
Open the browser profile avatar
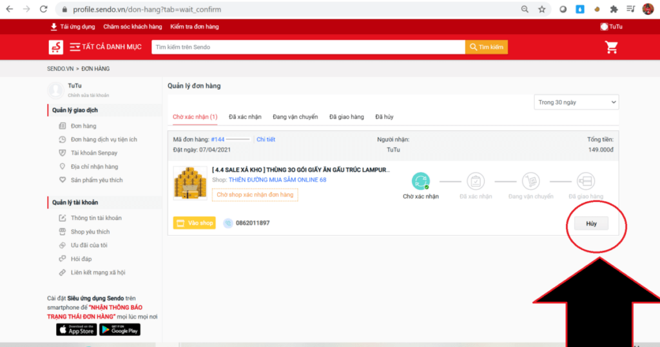coord(648,9)
